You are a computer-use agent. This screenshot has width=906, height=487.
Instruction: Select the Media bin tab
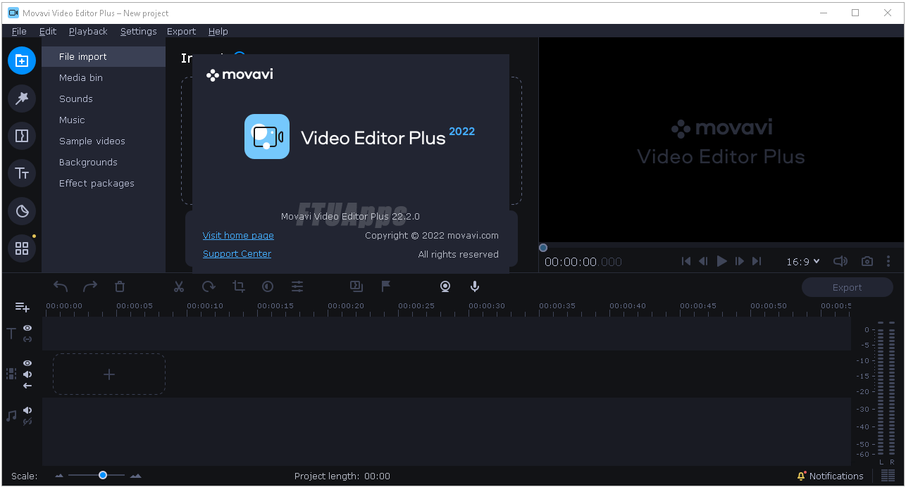click(104, 77)
